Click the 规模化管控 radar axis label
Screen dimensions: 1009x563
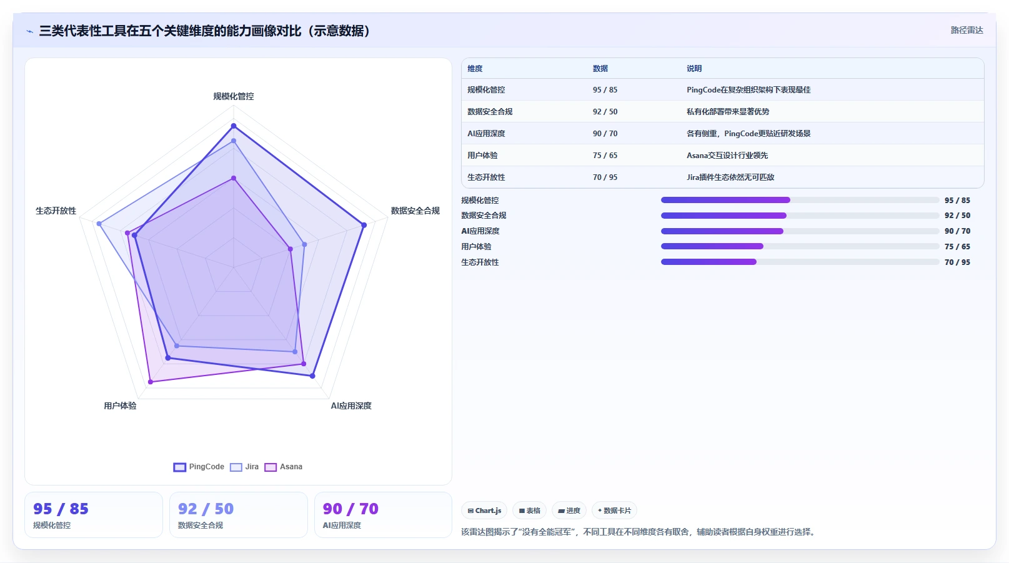(234, 96)
